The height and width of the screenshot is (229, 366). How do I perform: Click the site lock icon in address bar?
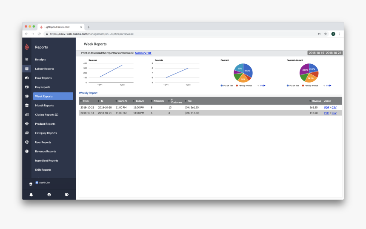pos(47,34)
